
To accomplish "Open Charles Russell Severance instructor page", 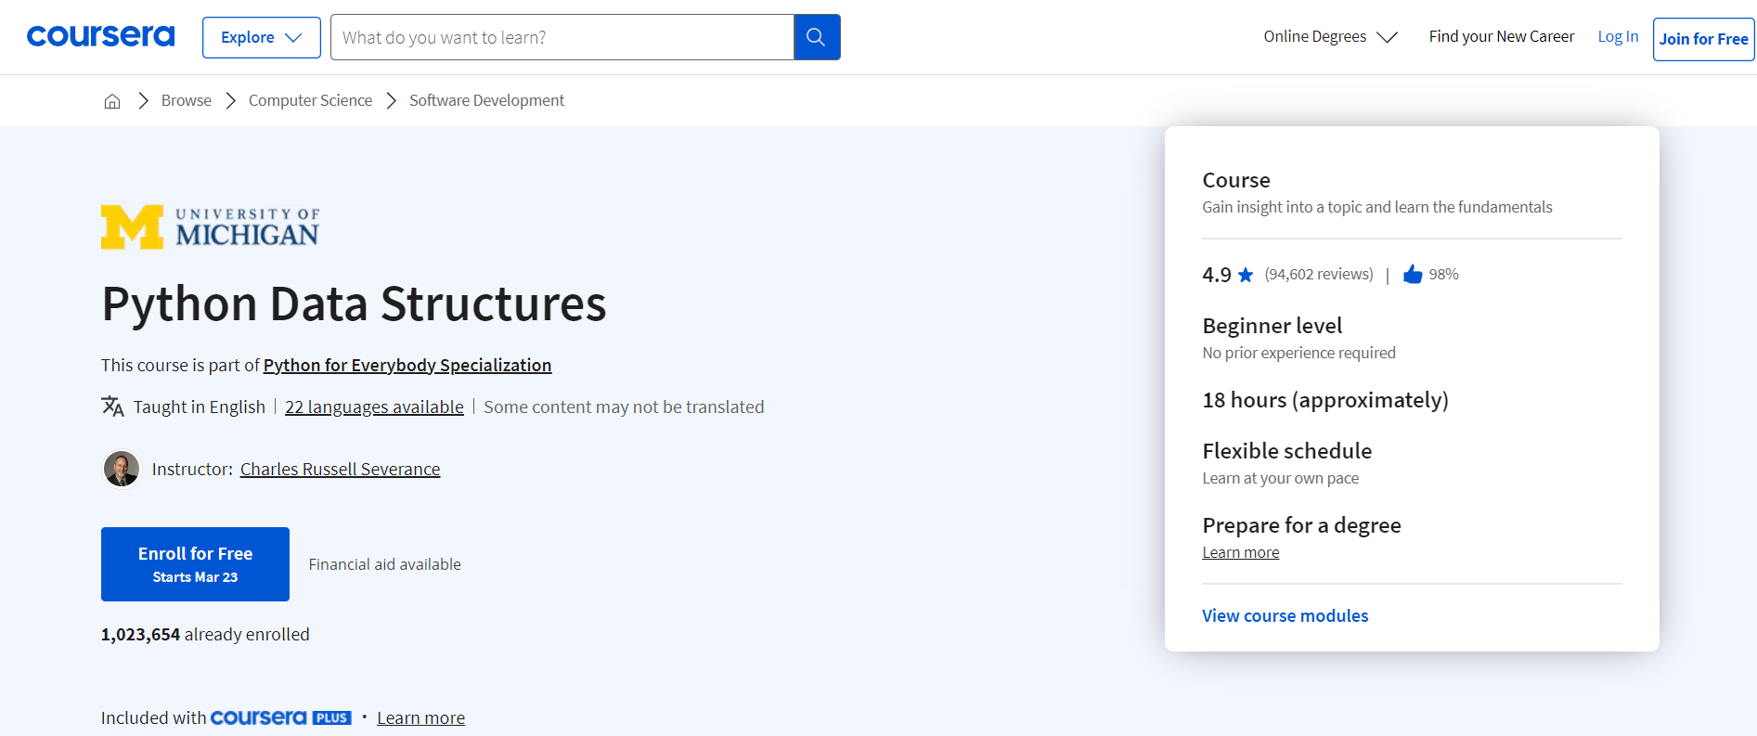I will [340, 469].
